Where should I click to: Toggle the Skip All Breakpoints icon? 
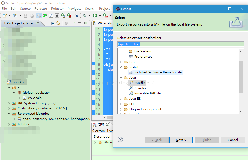pyautogui.click(x=77, y=16)
